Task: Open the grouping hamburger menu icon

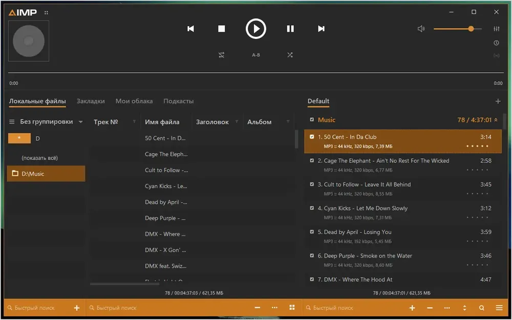Action: [12, 122]
